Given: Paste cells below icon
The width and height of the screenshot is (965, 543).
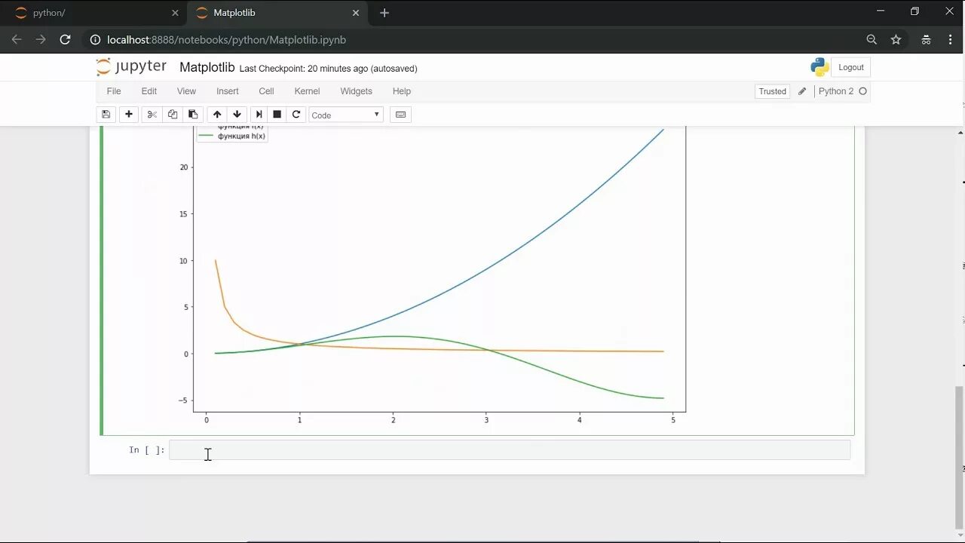Looking at the screenshot, I should (x=193, y=115).
